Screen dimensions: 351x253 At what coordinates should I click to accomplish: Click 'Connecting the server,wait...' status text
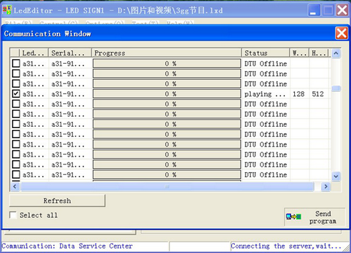[286, 246]
